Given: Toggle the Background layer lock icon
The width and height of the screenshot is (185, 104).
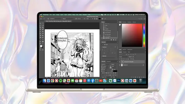Looking at the screenshot, I should 143,65.
